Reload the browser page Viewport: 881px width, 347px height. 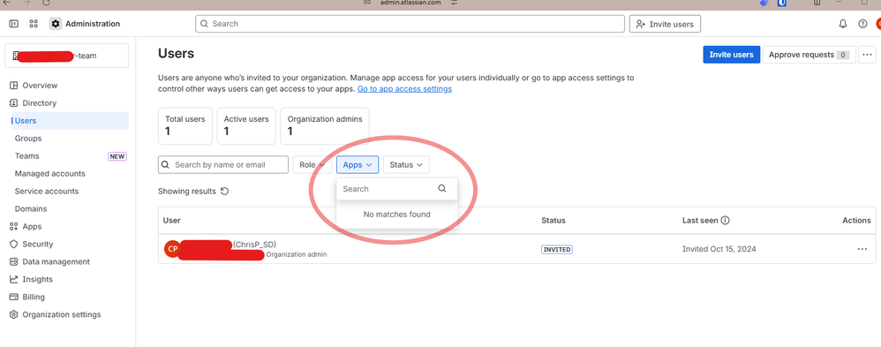coord(46,3)
